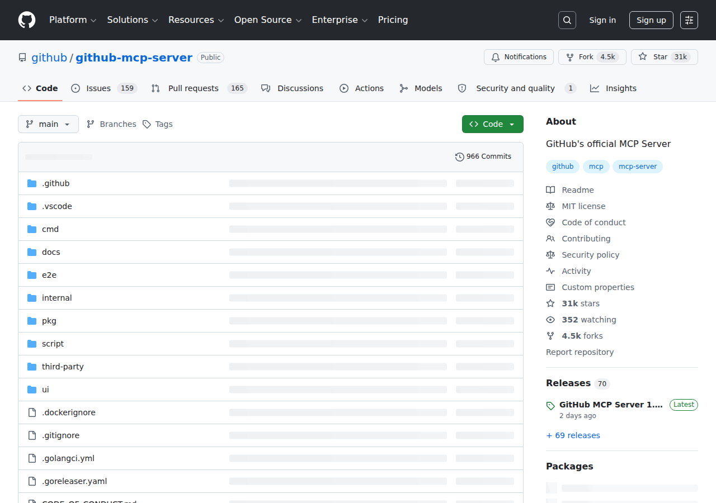The width and height of the screenshot is (716, 503).
Task: Click the .golangci.yml file icon
Action: [32, 458]
